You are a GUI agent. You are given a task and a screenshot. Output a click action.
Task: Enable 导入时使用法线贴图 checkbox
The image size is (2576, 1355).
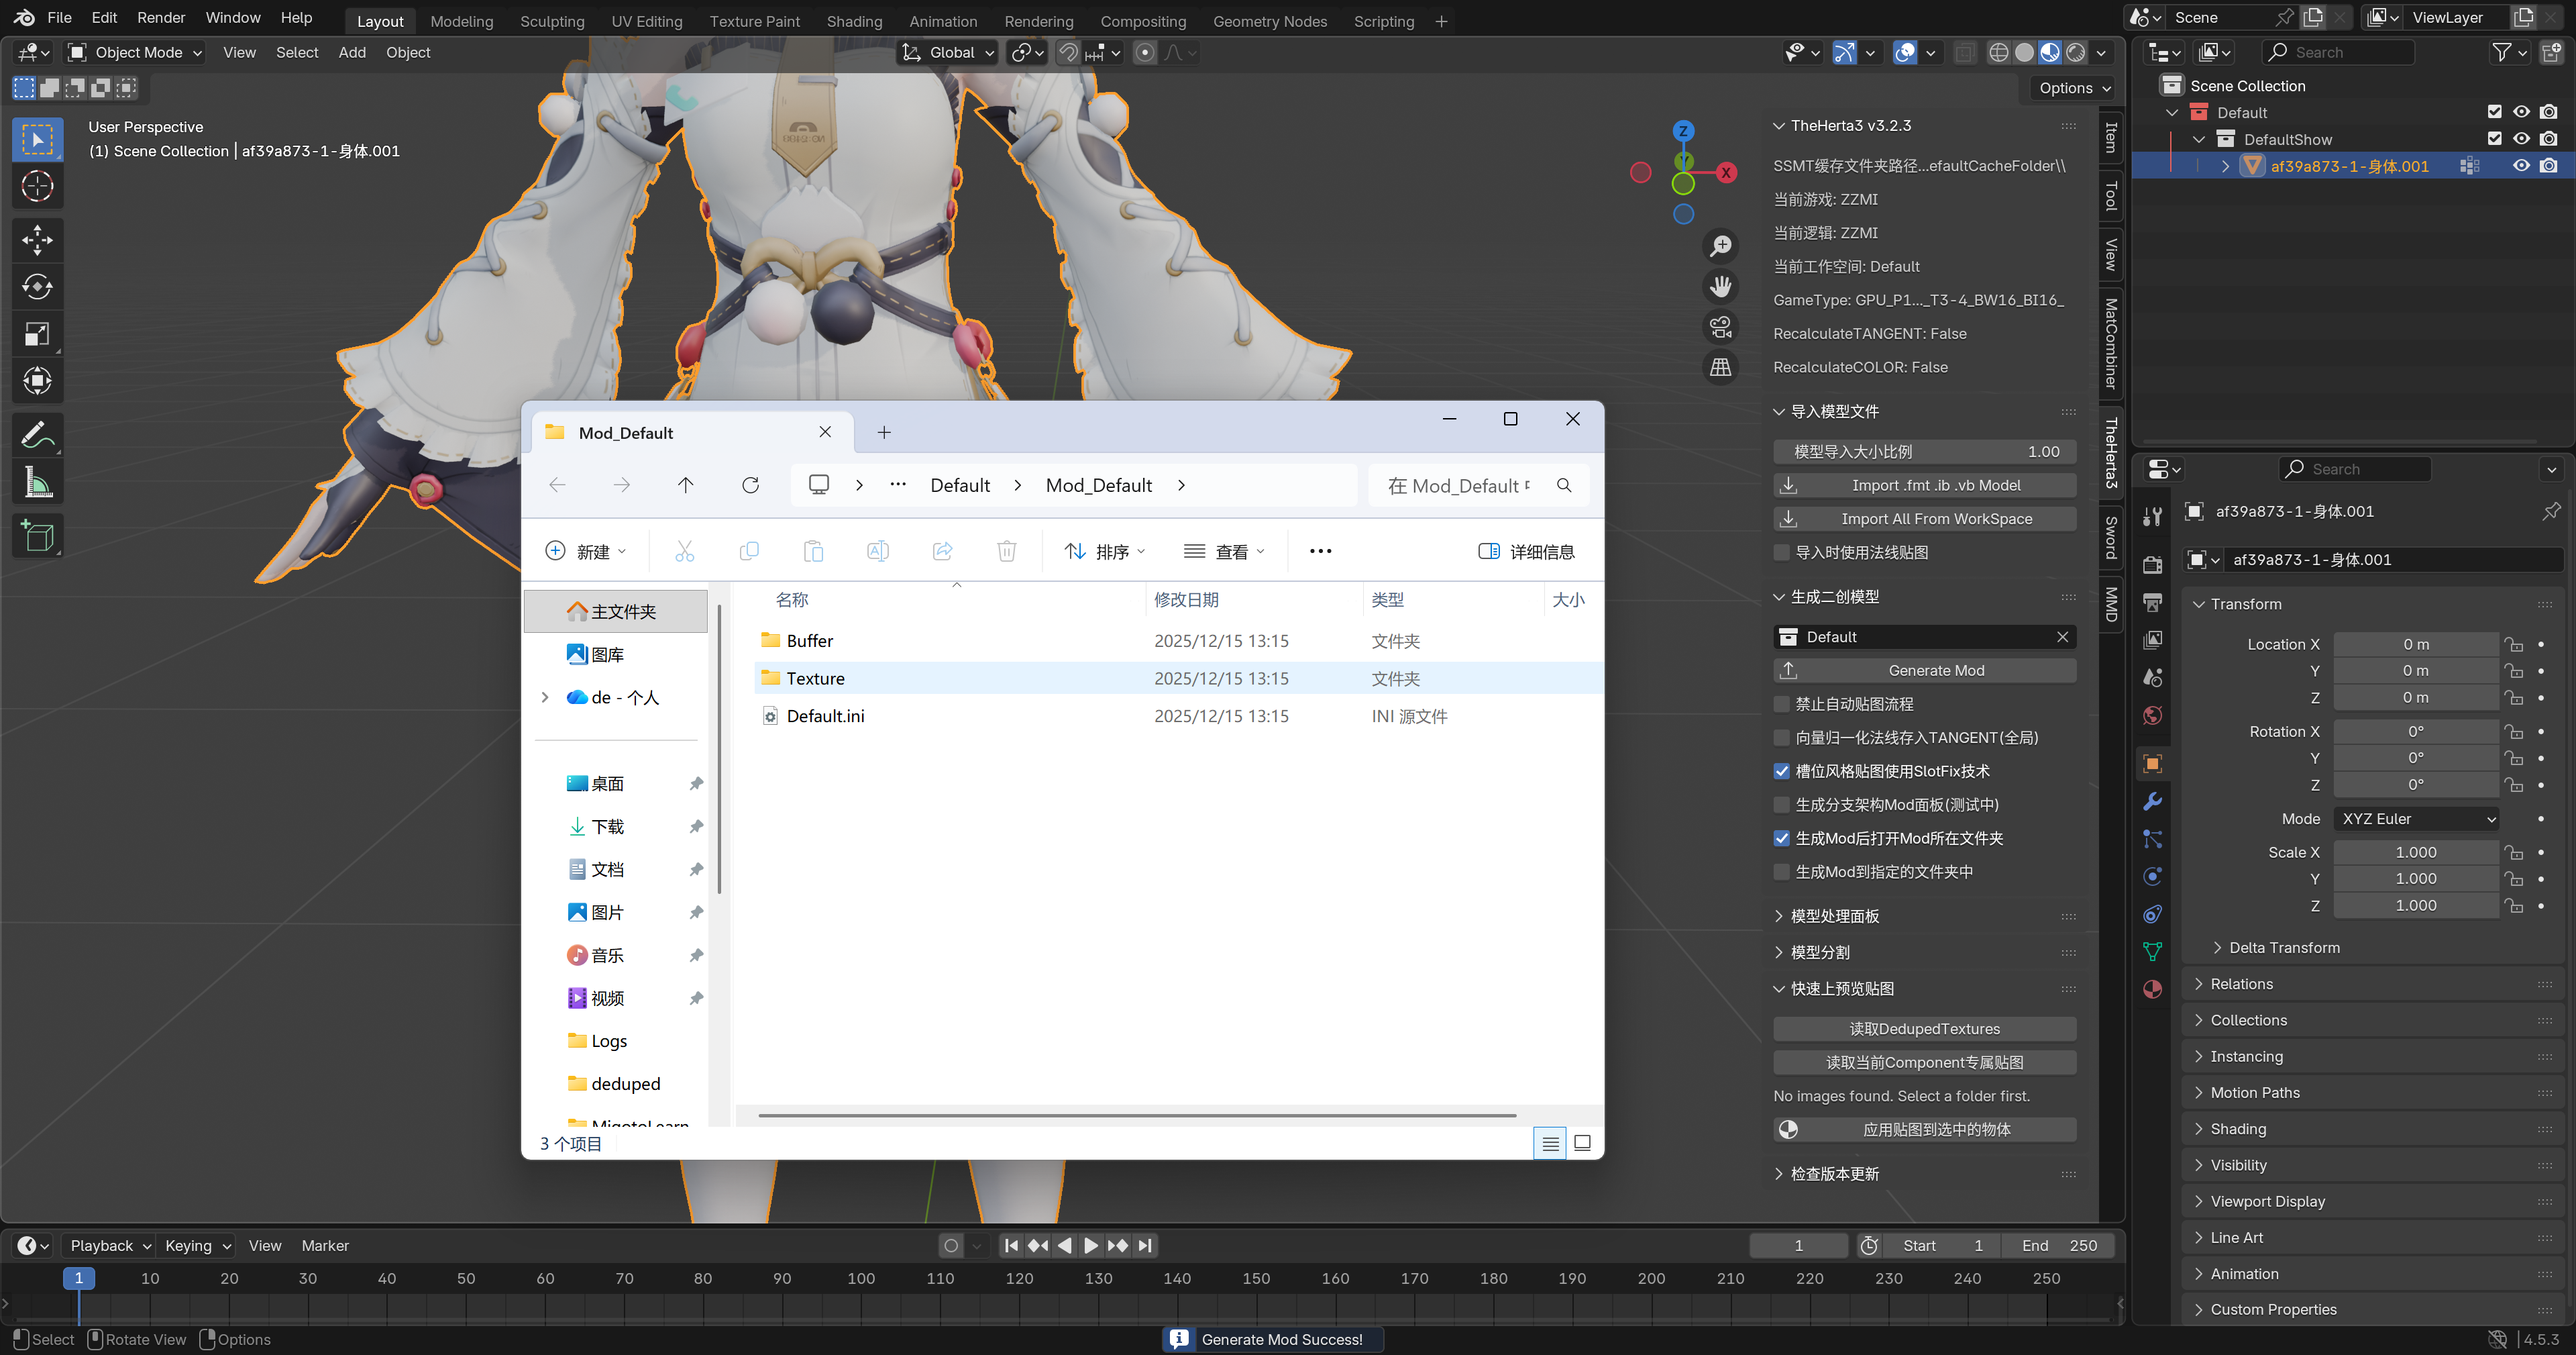(1781, 552)
